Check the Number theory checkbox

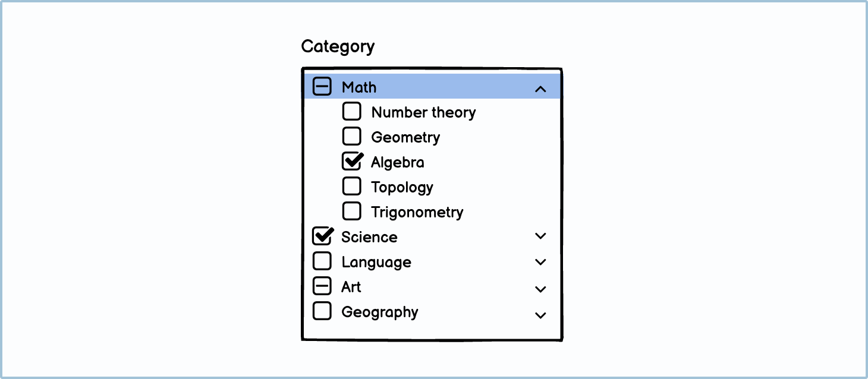click(x=351, y=111)
